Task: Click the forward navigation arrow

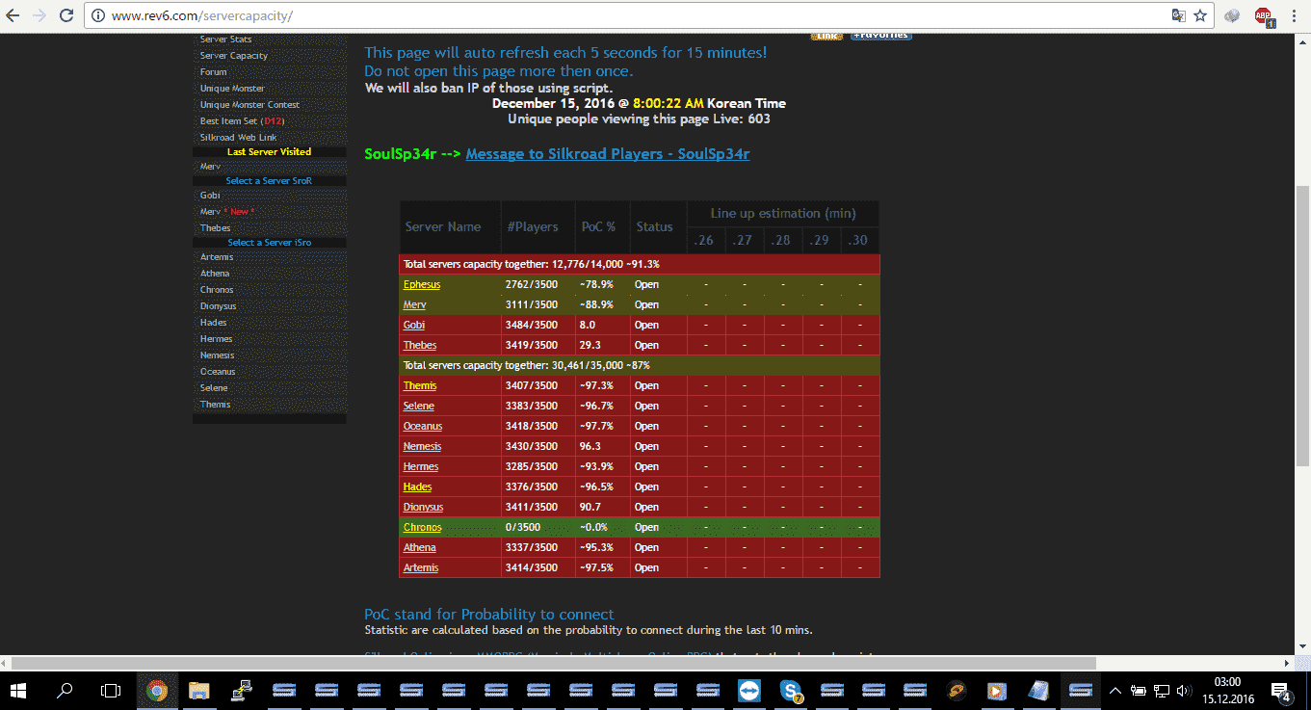Action: click(x=39, y=15)
